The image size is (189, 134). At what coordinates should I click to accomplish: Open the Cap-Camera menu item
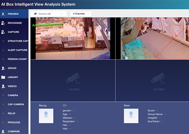click(x=16, y=104)
